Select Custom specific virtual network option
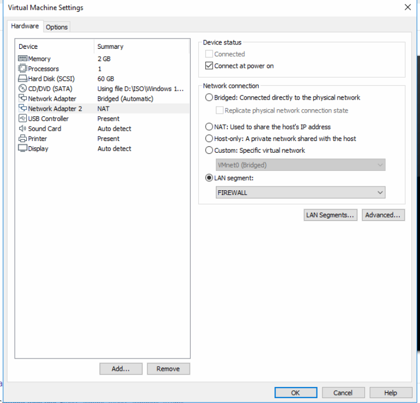This screenshot has width=420, height=403. 209,150
